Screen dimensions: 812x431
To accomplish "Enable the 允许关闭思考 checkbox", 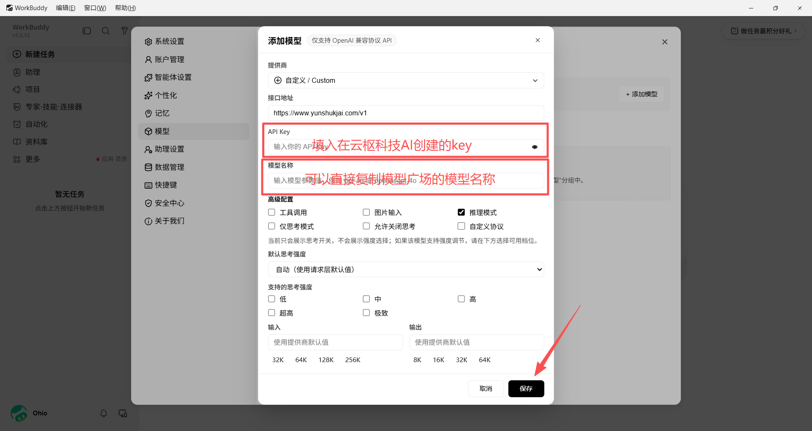I will pyautogui.click(x=366, y=226).
